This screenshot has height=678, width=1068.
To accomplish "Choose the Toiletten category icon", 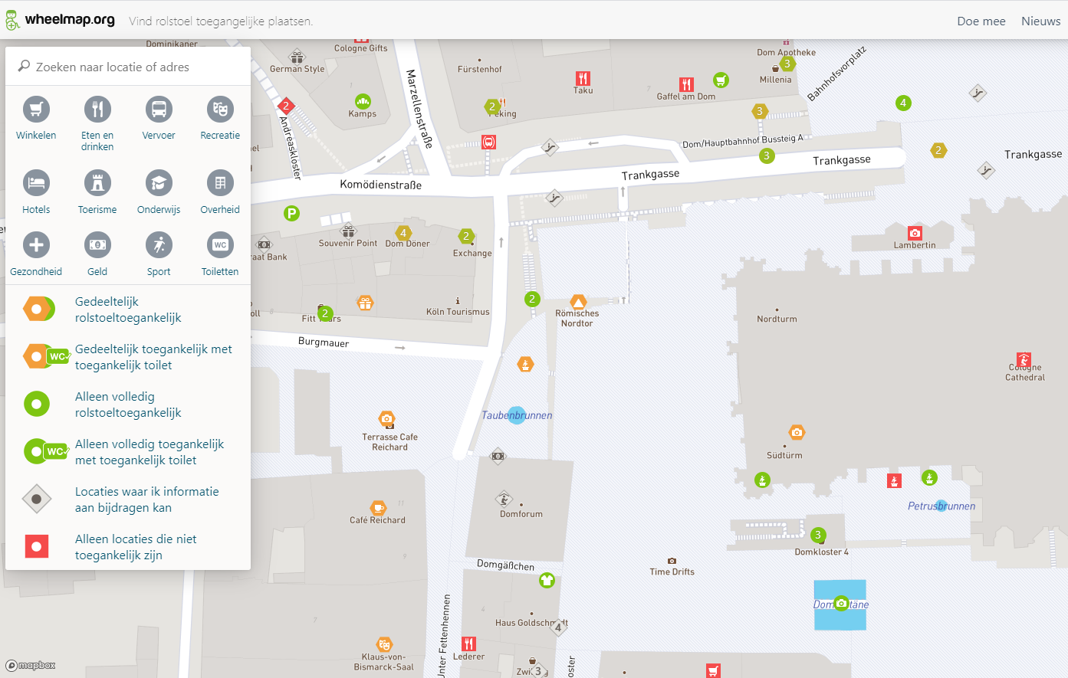I will (x=220, y=245).
